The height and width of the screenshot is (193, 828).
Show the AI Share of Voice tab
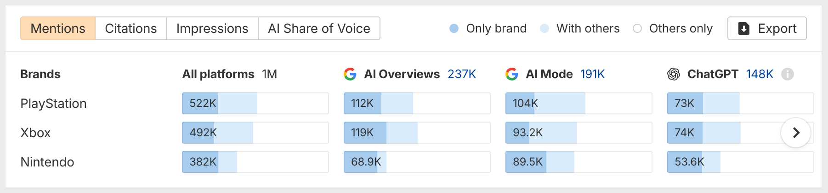pos(319,28)
